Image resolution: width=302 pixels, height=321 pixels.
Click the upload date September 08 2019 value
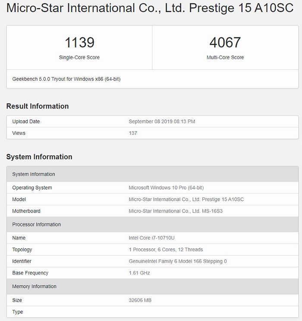(162, 122)
